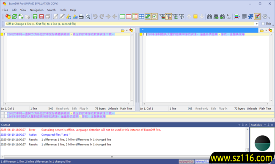
Task: Close the Output panel
Action: (x=246, y=125)
